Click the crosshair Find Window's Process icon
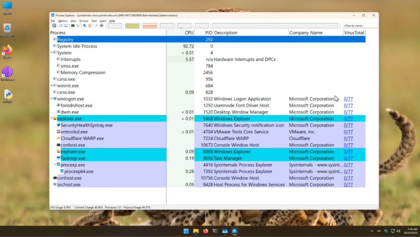Viewport: 420px width, 237px height. (102, 26)
